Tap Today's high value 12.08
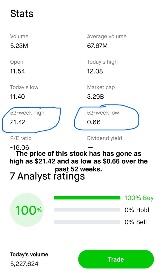The image size is (164, 273). click(95, 71)
